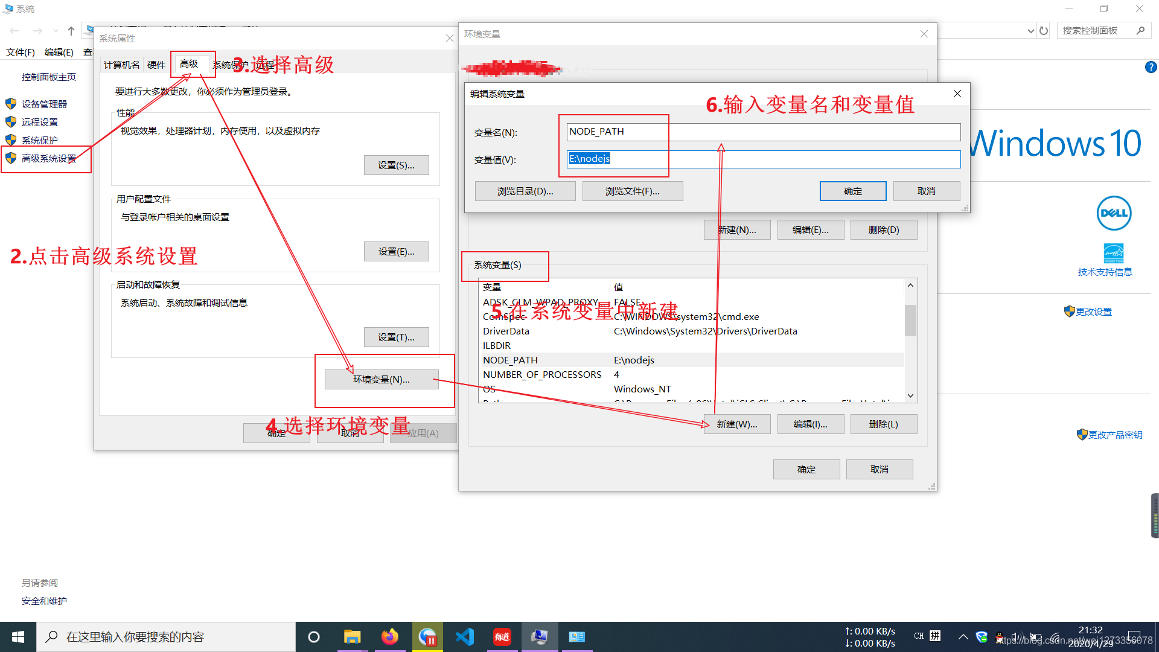Select the NODE_PATH row in system variables

pyautogui.click(x=692, y=360)
